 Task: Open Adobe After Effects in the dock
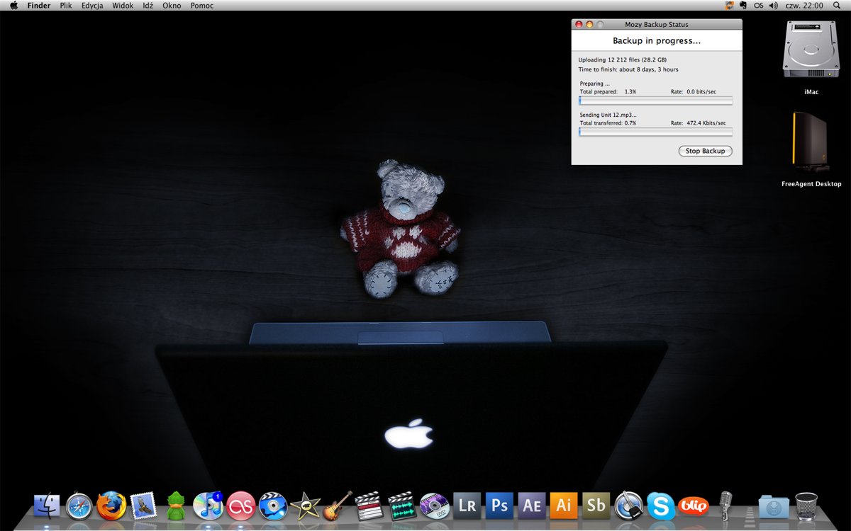532,506
